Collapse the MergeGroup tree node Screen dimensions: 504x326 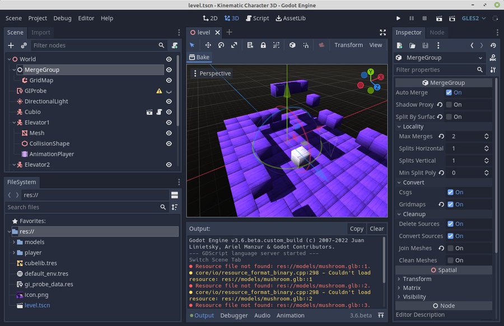pos(14,70)
